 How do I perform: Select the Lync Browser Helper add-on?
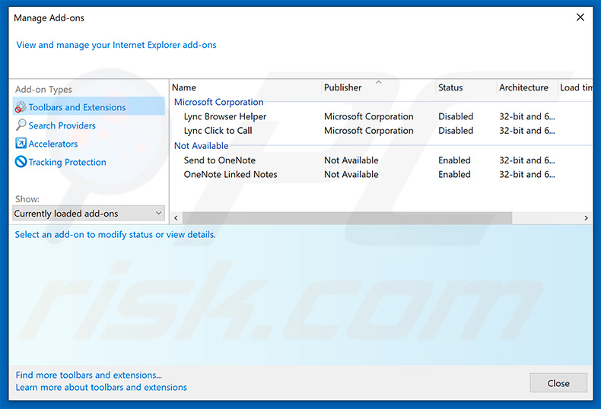[x=225, y=116]
